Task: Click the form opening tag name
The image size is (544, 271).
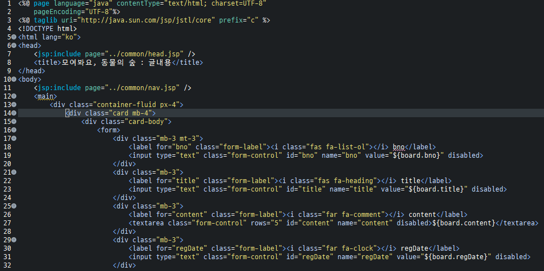Action: pyautogui.click(x=109, y=130)
